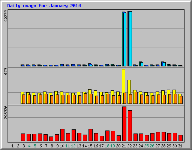Click day label 31 on the axis
This screenshot has height=150, width=192.
[x=180, y=146]
